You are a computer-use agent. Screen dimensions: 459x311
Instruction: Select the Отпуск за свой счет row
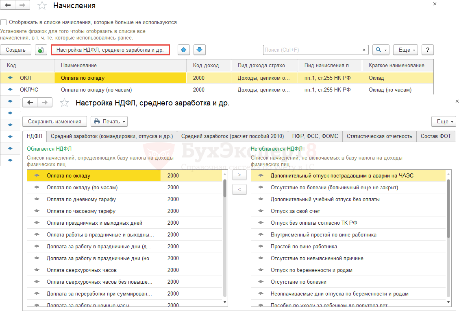pyautogui.click(x=295, y=211)
